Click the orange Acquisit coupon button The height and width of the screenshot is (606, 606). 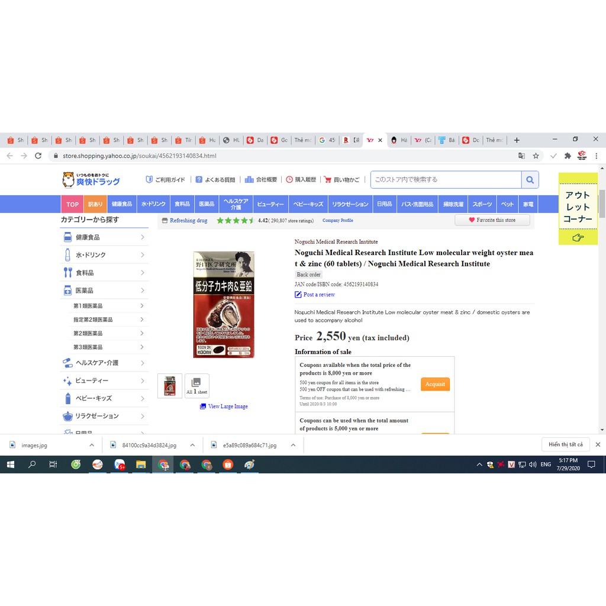click(435, 384)
